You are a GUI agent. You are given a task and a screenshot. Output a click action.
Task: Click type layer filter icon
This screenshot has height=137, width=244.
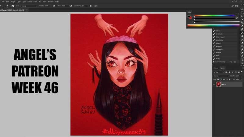233,72
